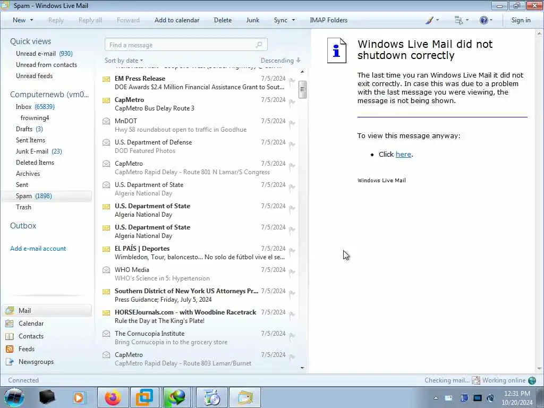Open the Drafts folder
This screenshot has width=544, height=408.
(x=29, y=129)
